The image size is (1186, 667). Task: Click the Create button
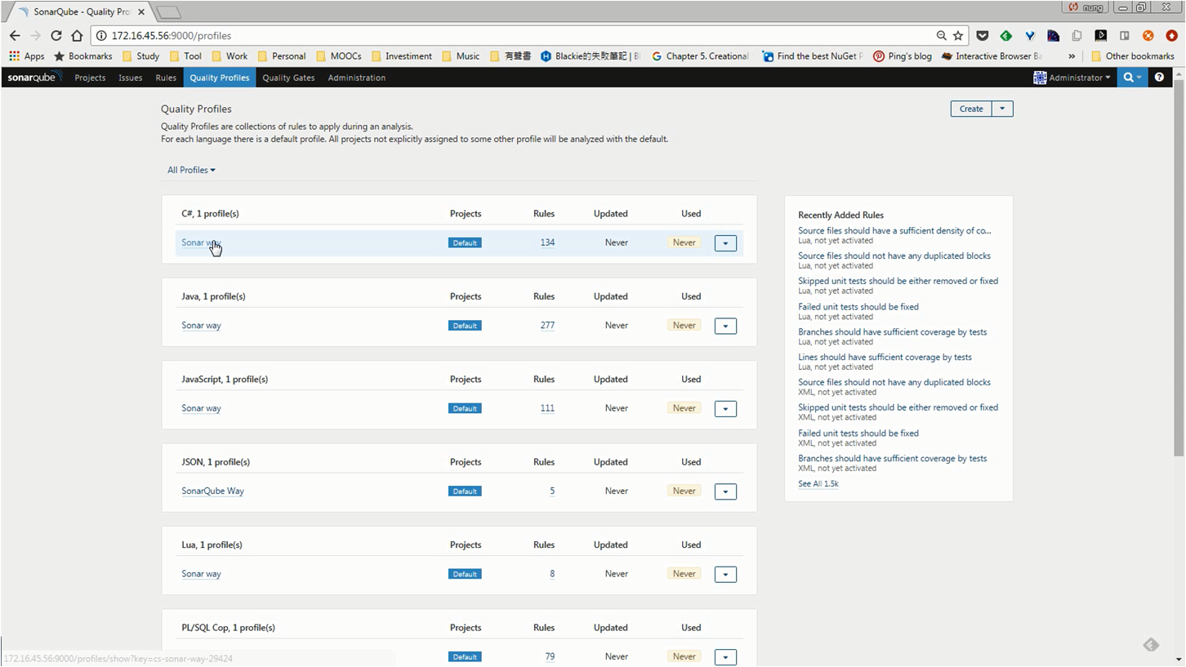pos(971,109)
